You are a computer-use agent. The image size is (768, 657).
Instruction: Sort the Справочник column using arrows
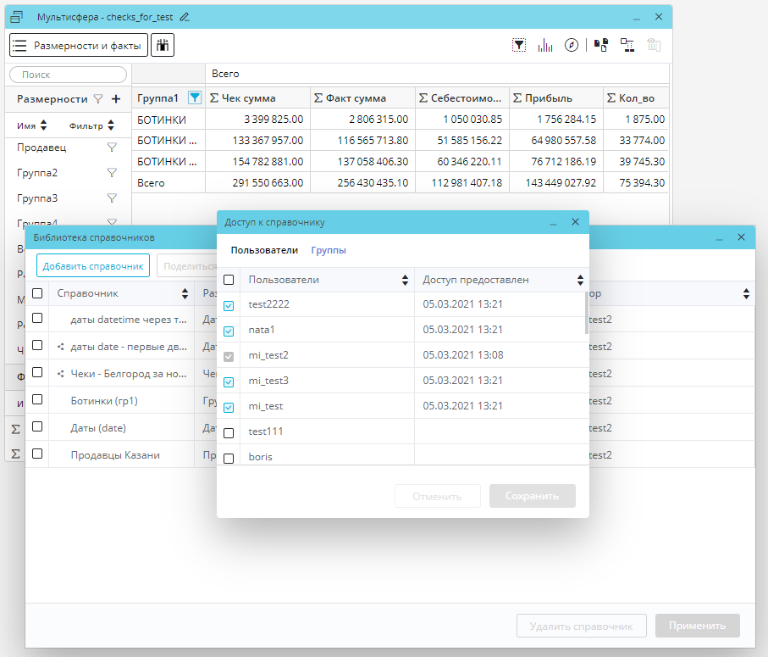185,294
